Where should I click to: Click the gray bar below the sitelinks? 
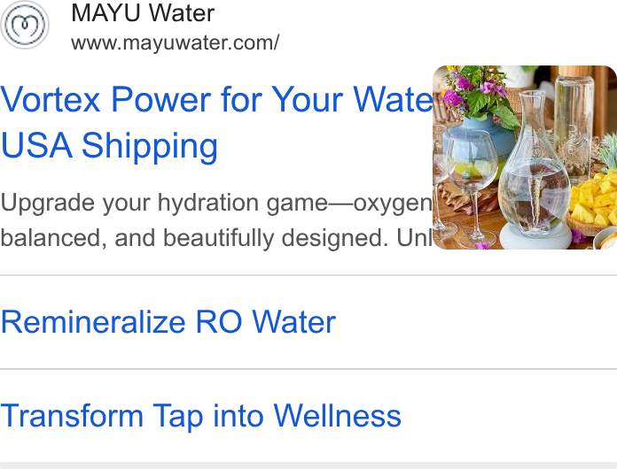click(x=308, y=465)
